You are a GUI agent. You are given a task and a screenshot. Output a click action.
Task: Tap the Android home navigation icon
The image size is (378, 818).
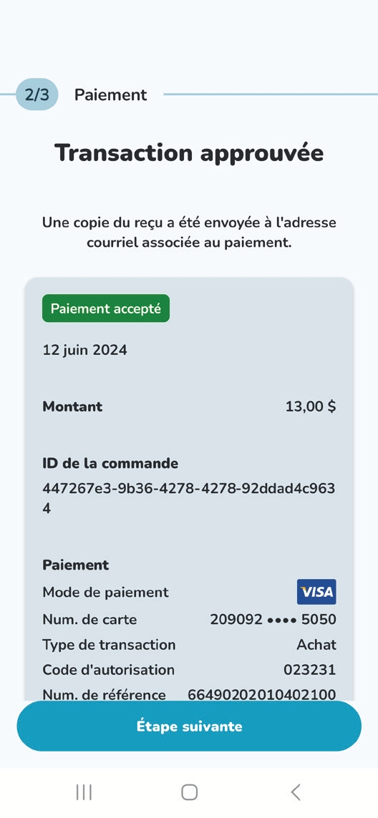pos(189,792)
